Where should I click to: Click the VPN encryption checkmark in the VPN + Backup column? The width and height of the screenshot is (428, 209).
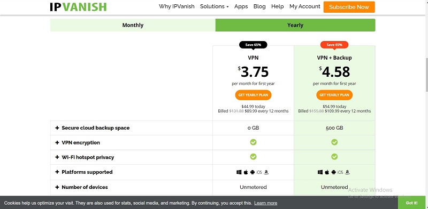(334, 142)
